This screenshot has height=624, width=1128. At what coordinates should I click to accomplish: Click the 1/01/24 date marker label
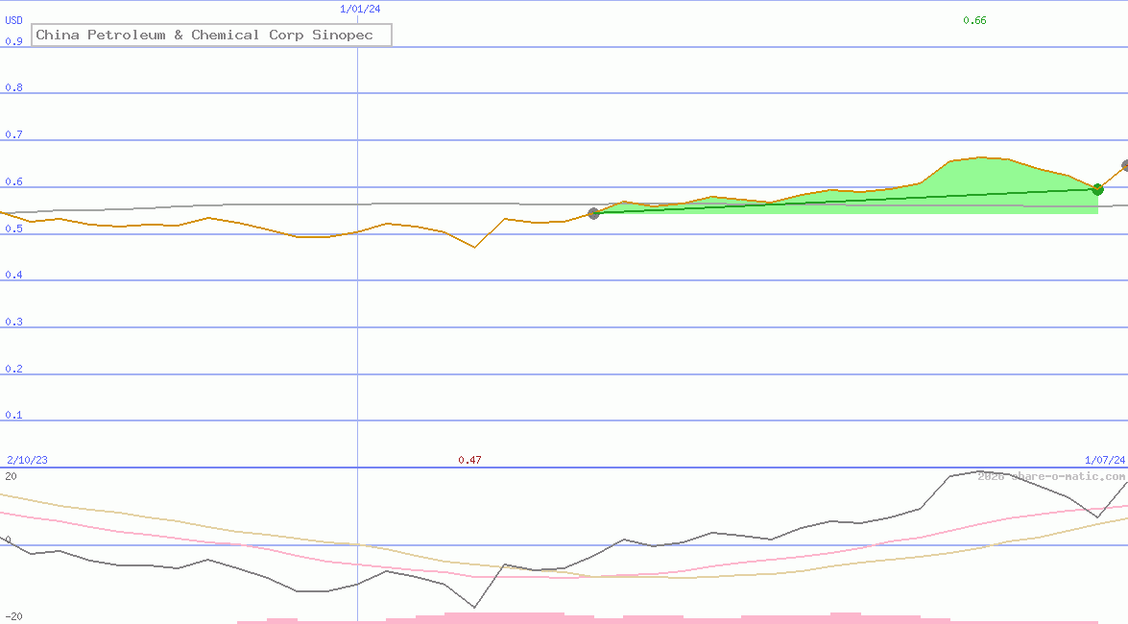pos(360,10)
